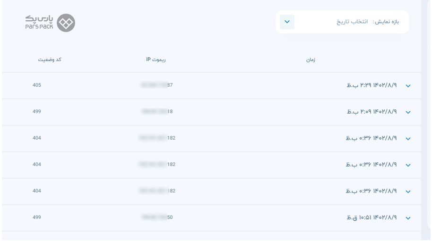Click the timestamp ۱۴۰۲/۸/۹ ۱۰:۵۱ ق.ظ
This screenshot has width=432, height=241.
click(x=372, y=217)
